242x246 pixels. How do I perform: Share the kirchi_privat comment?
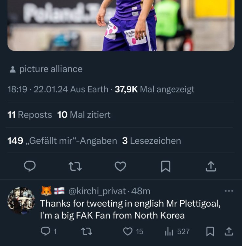pos(229,232)
